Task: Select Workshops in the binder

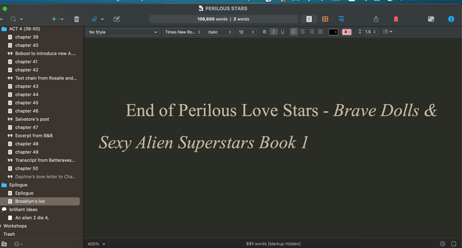Action: [x=15, y=226]
